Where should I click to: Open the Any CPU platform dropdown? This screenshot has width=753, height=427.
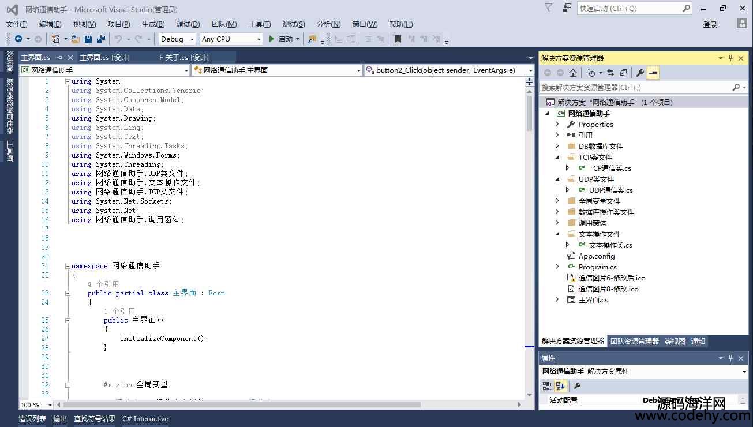(x=231, y=39)
